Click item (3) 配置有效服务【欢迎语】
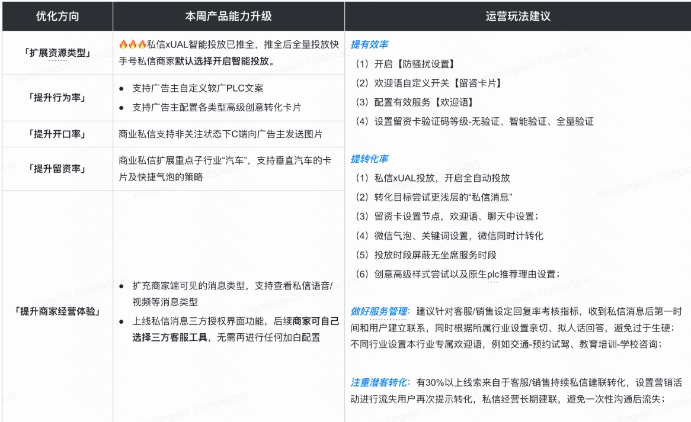 (x=414, y=102)
